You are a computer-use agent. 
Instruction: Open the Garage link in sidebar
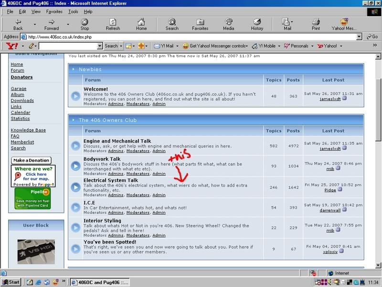(19, 88)
